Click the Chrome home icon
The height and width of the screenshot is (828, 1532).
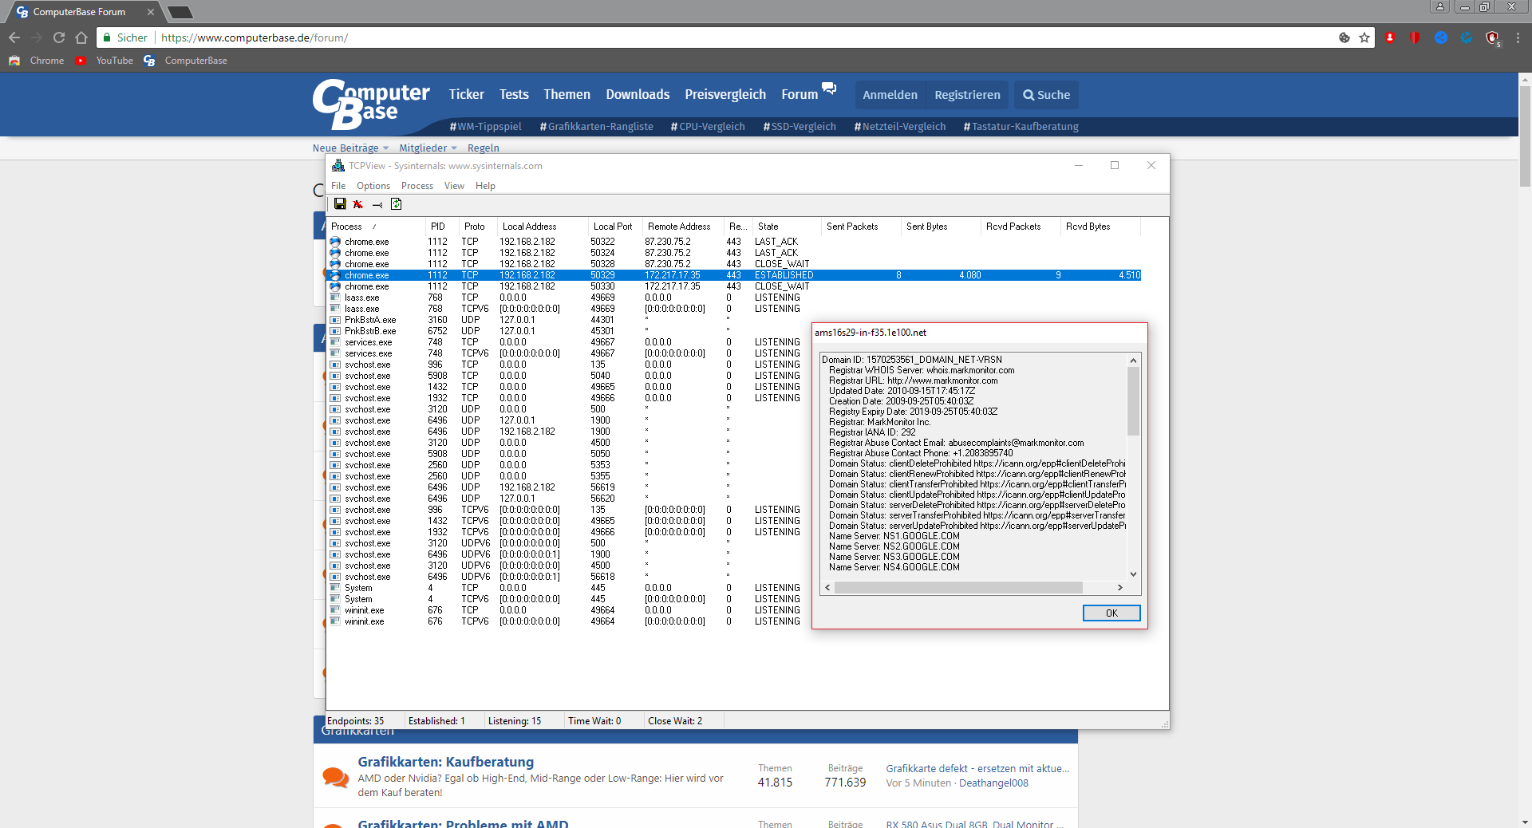tap(81, 37)
